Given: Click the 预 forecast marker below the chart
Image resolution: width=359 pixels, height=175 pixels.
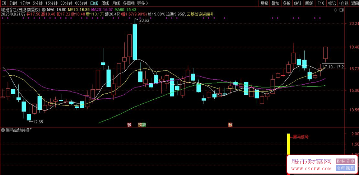Looking at the screenshot, I should coord(230,125).
